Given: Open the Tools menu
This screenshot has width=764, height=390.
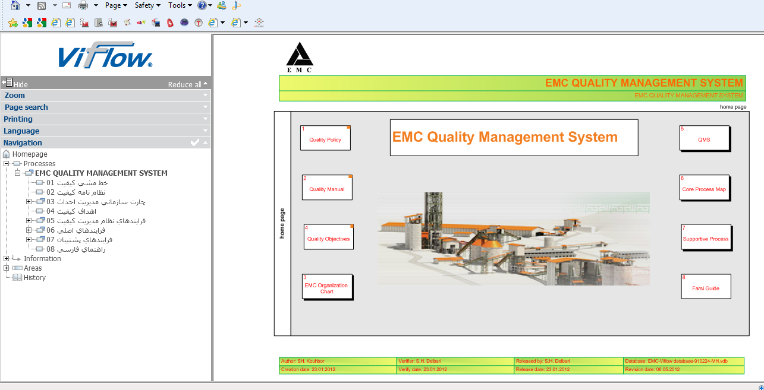Looking at the screenshot, I should click(180, 5).
